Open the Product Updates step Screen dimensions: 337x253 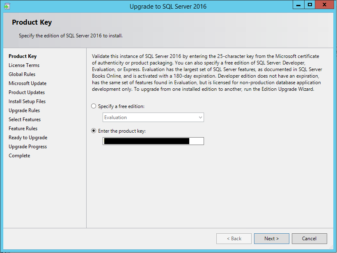point(26,92)
